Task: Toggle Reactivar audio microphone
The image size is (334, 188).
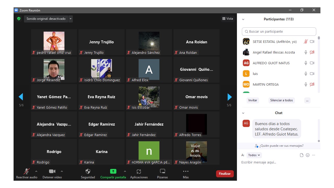Action: pyautogui.click(x=27, y=172)
